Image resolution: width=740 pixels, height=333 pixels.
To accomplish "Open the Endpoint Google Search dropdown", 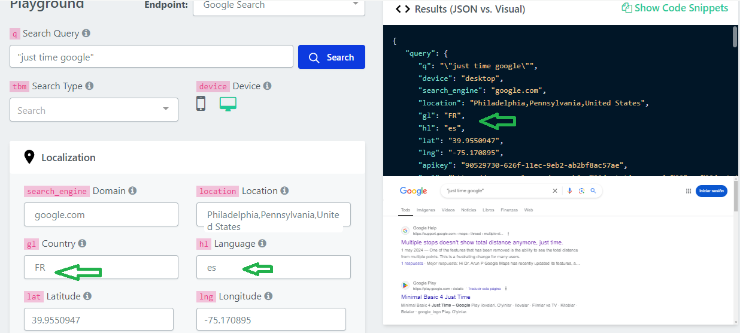I will tap(279, 5).
